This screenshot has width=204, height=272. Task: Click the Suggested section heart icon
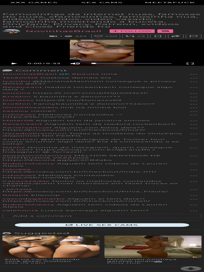pyautogui.click(x=7, y=233)
